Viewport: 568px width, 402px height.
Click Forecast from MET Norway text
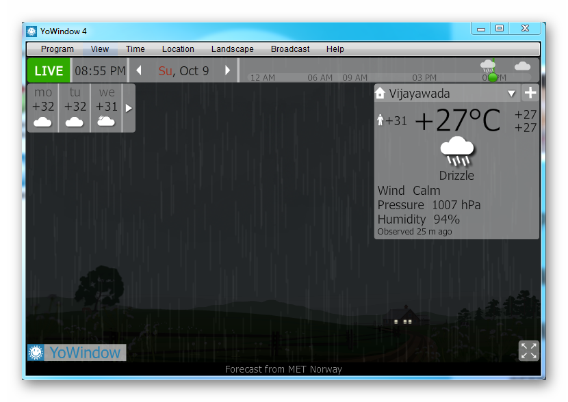(x=283, y=369)
